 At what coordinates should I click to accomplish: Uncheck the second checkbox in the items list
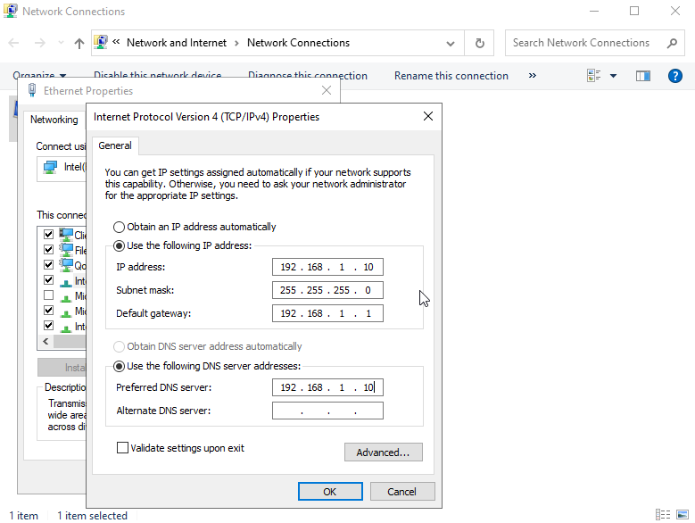click(49, 250)
